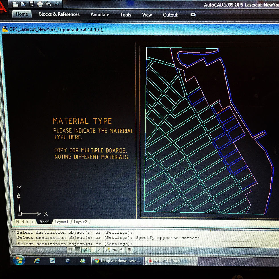Switch to the Layout2 tab

click(x=80, y=222)
